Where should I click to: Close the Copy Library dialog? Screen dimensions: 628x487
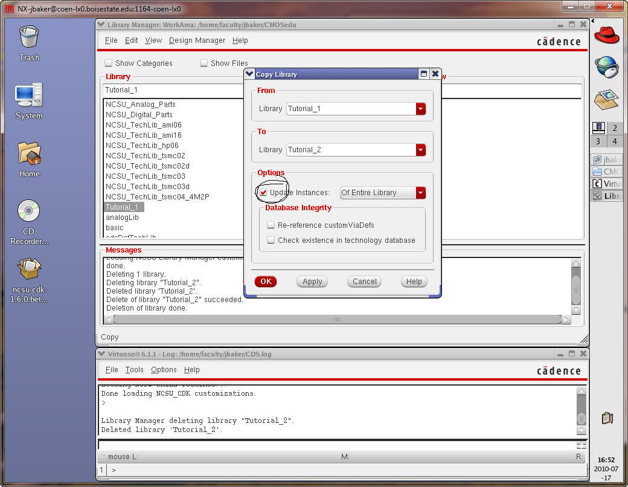tap(435, 74)
